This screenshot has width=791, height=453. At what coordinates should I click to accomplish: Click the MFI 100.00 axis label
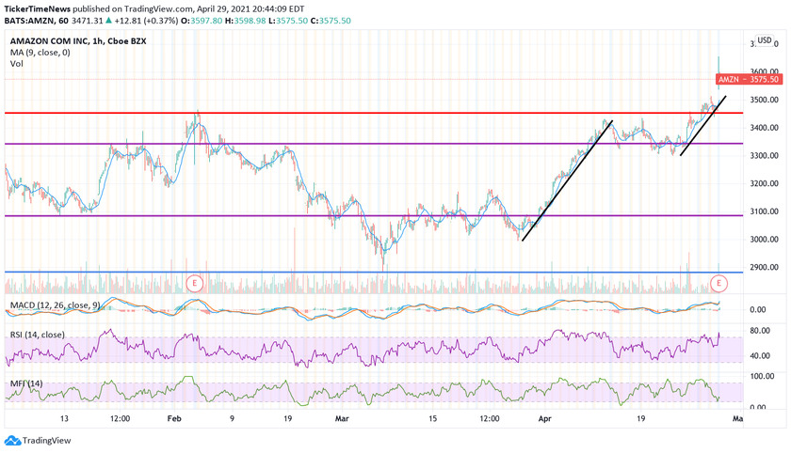pyautogui.click(x=762, y=376)
